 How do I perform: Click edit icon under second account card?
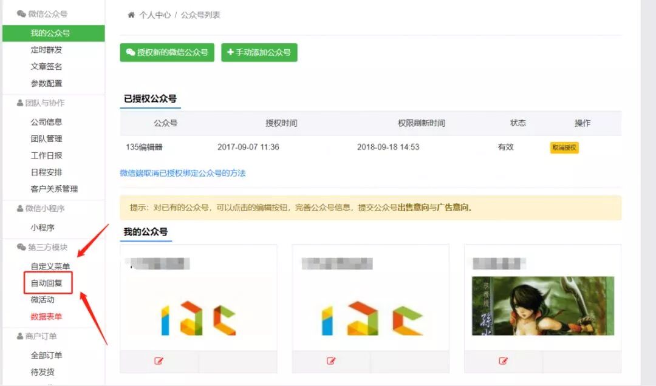pyautogui.click(x=331, y=361)
